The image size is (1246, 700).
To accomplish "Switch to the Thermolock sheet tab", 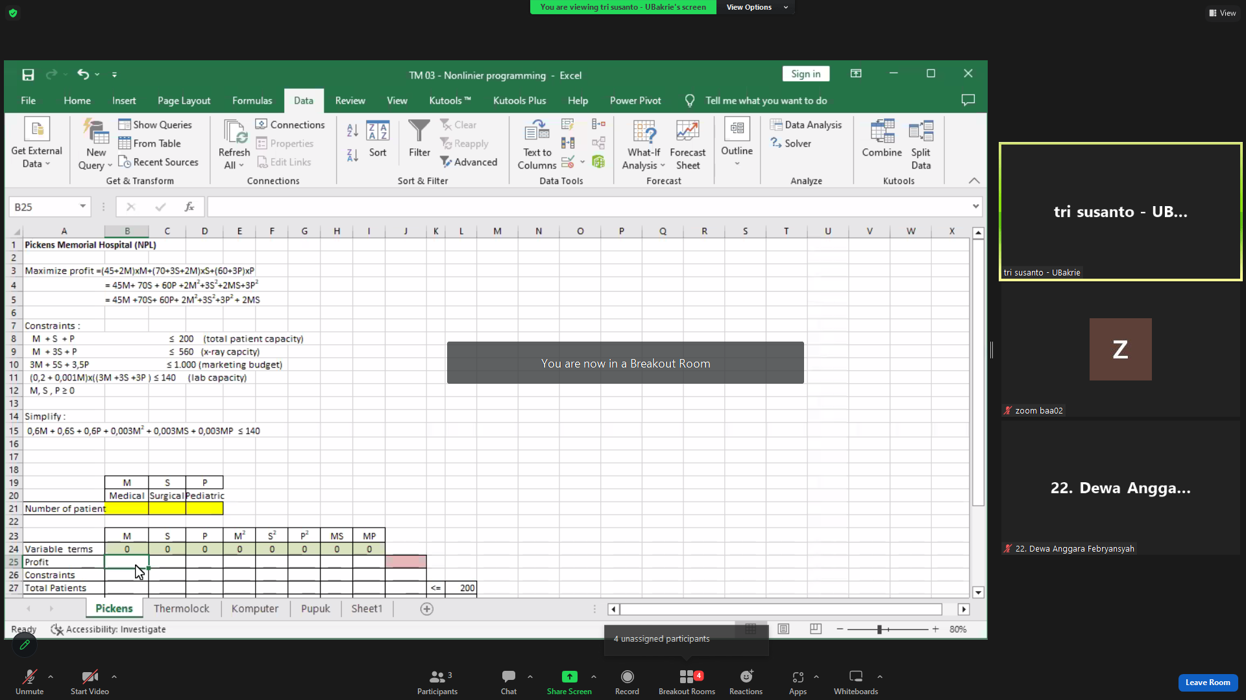I will pyautogui.click(x=182, y=609).
